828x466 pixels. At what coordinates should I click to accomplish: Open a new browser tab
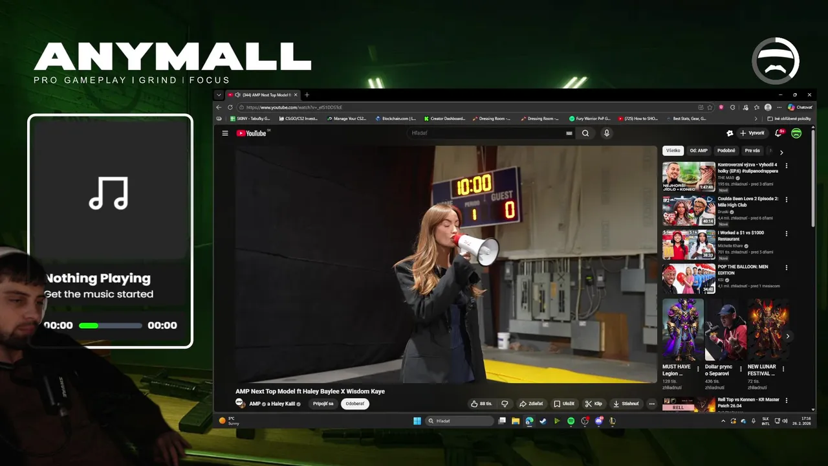tap(307, 95)
